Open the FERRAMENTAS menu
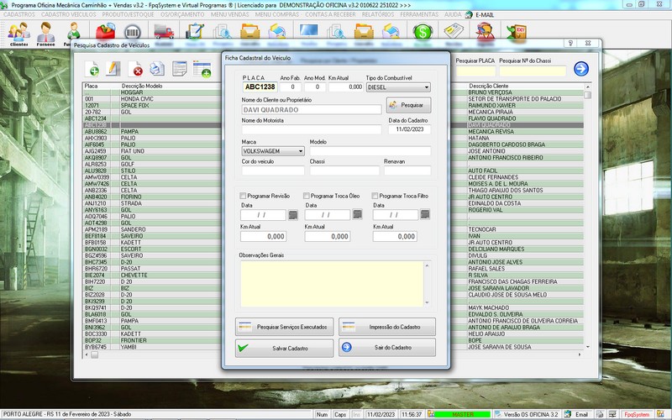 tap(419, 15)
